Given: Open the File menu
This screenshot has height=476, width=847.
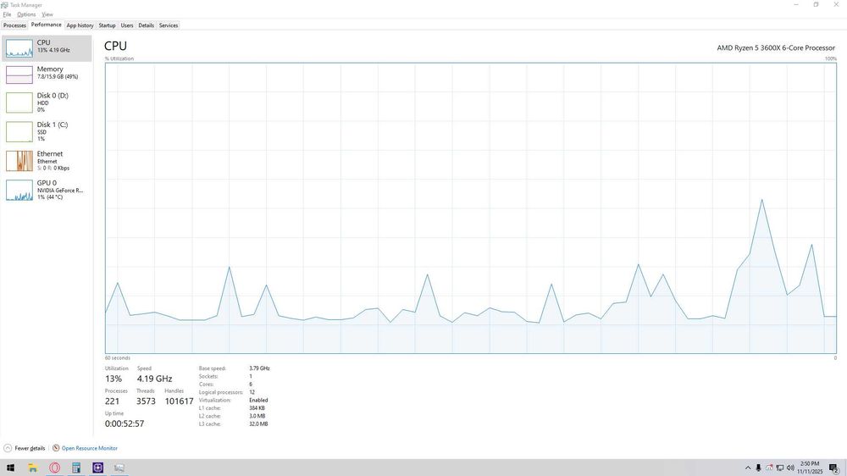Looking at the screenshot, I should pos(7,14).
